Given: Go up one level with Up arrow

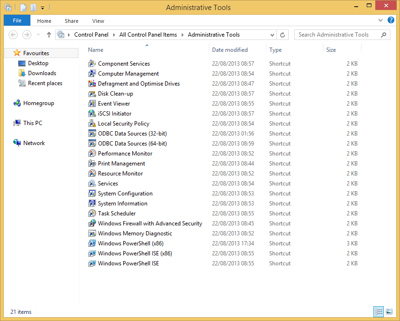Looking at the screenshot, I should [x=49, y=35].
